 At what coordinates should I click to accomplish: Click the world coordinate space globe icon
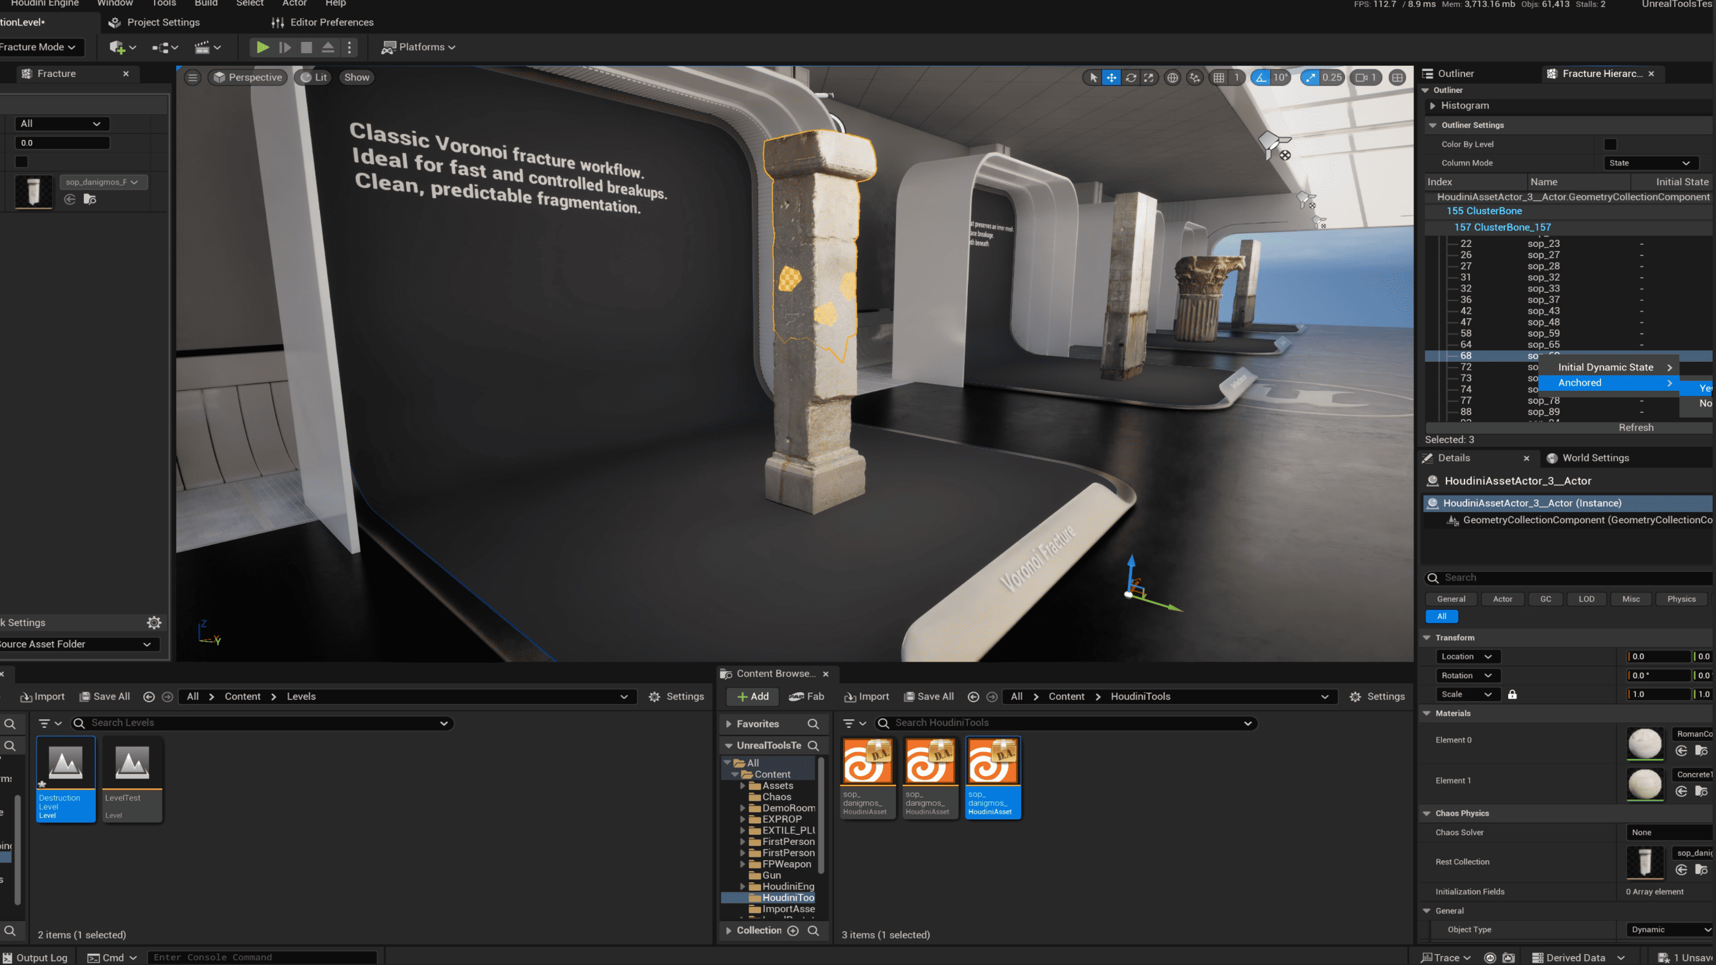point(1172,78)
